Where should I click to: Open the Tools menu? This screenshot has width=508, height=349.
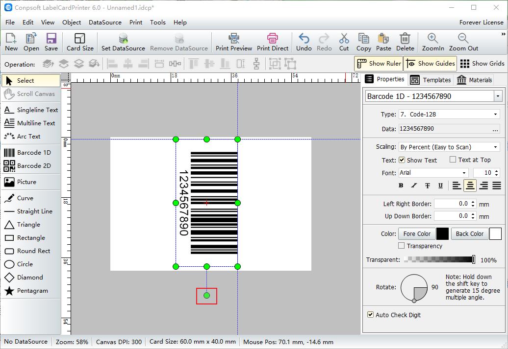(158, 23)
